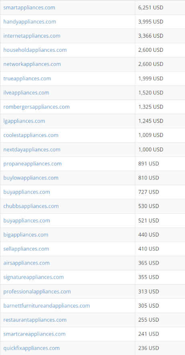Click handyappliances.com domain link
This screenshot has height=355, width=185.
30,22
